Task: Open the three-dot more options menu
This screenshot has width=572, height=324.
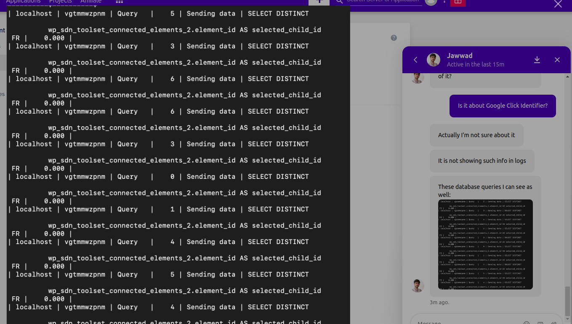Action: tap(444, 2)
